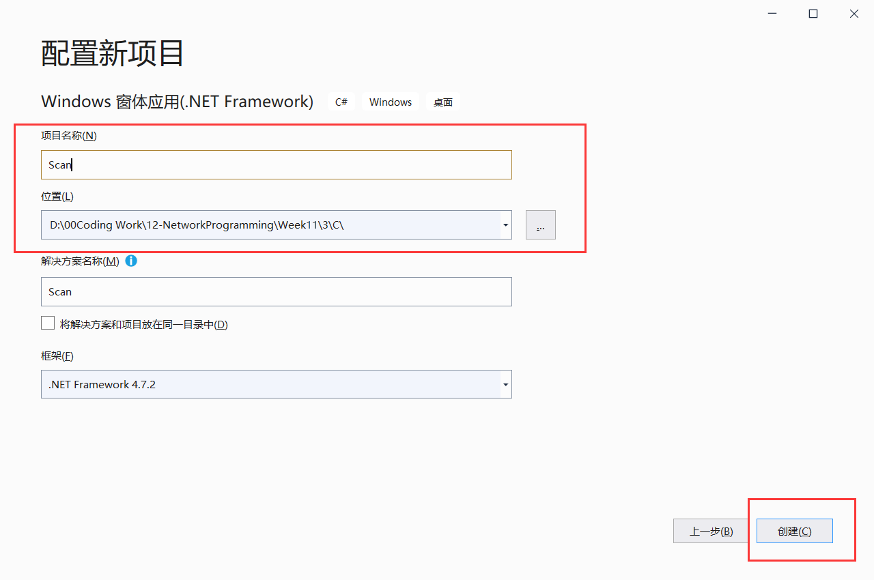Open the .NET Framework 4.7.2 dropdown
Image resolution: width=874 pixels, height=580 pixels.
pyautogui.click(x=277, y=384)
